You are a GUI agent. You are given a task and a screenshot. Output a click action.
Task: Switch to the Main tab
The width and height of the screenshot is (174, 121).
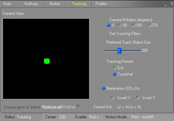(7, 4)
